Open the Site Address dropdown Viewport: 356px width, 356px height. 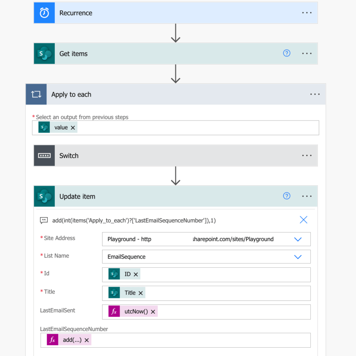pyautogui.click(x=298, y=239)
